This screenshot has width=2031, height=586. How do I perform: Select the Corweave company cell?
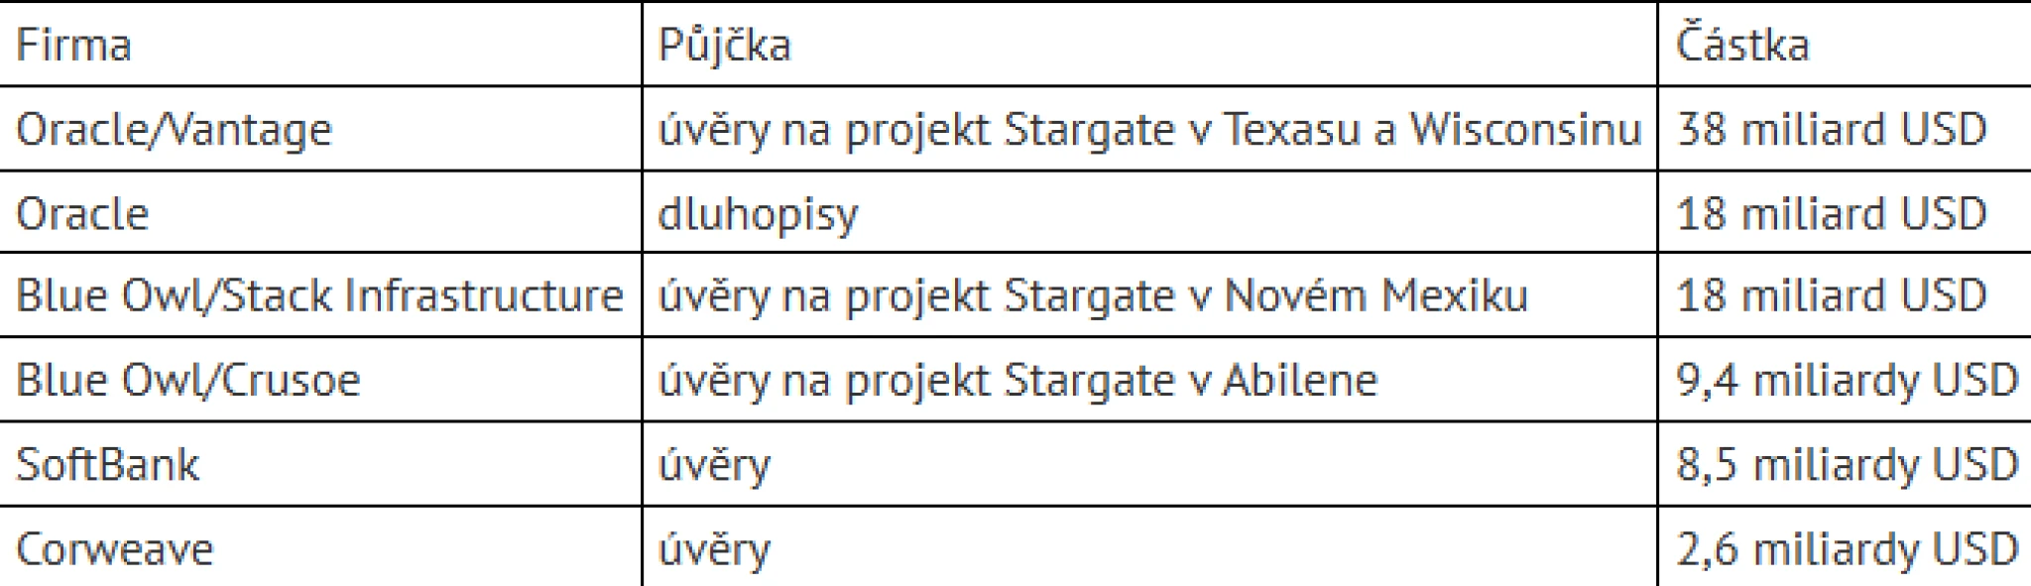click(x=115, y=548)
